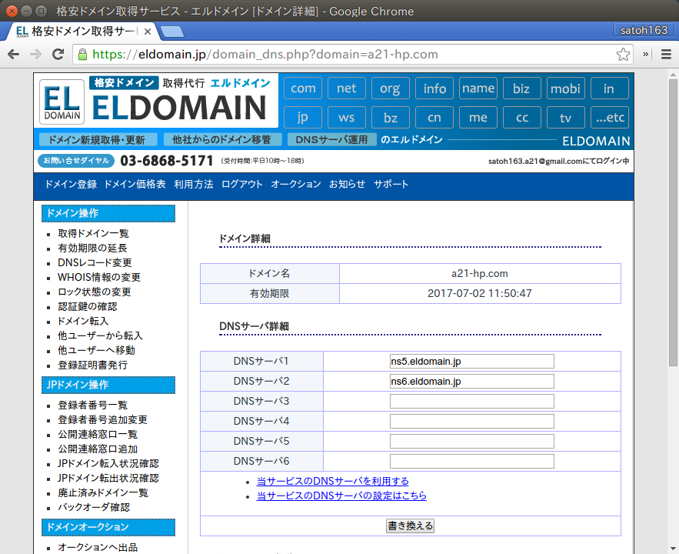The image size is (679, 554).
Task: Open サポート in the navigation bar
Action: coord(391,184)
